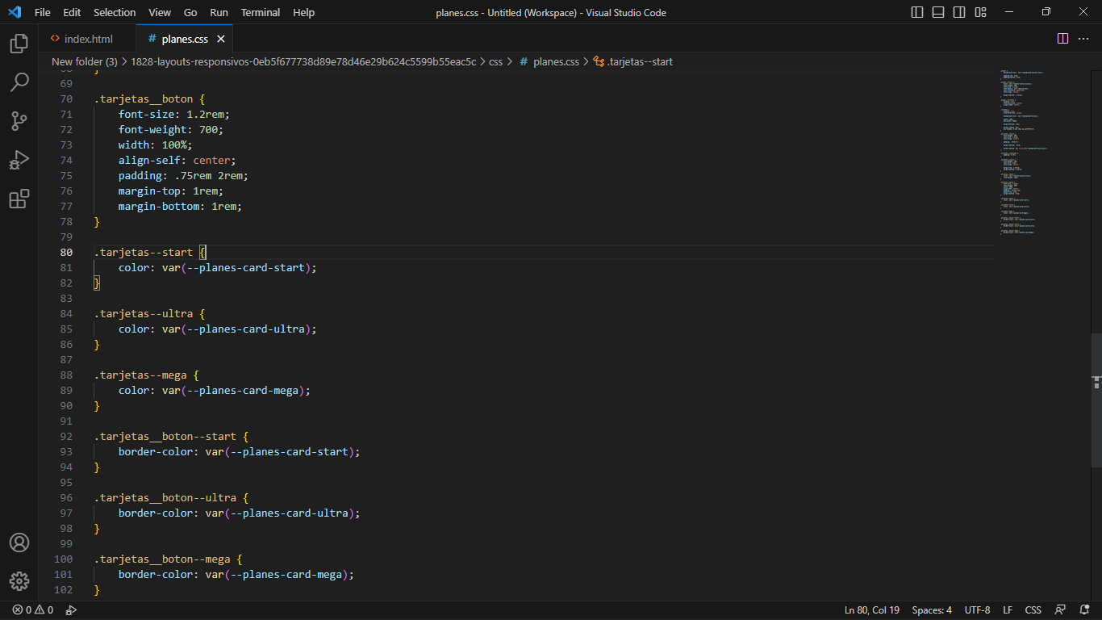This screenshot has width=1102, height=620.
Task: Open the Extensions view icon
Action: pos(19,199)
